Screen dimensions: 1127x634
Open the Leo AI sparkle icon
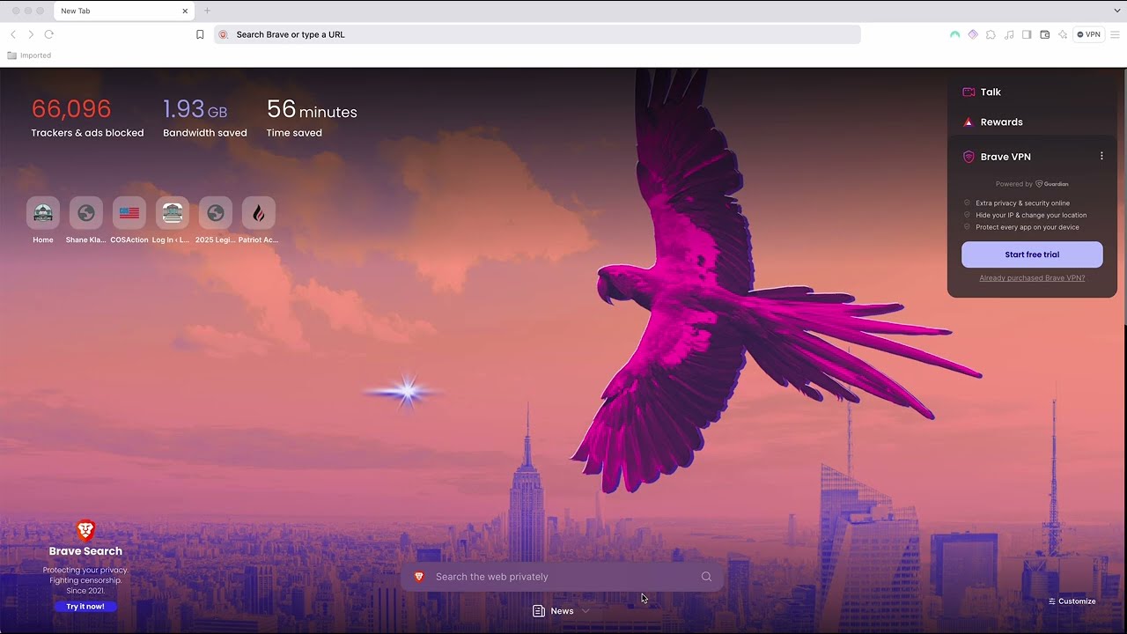tap(1063, 34)
